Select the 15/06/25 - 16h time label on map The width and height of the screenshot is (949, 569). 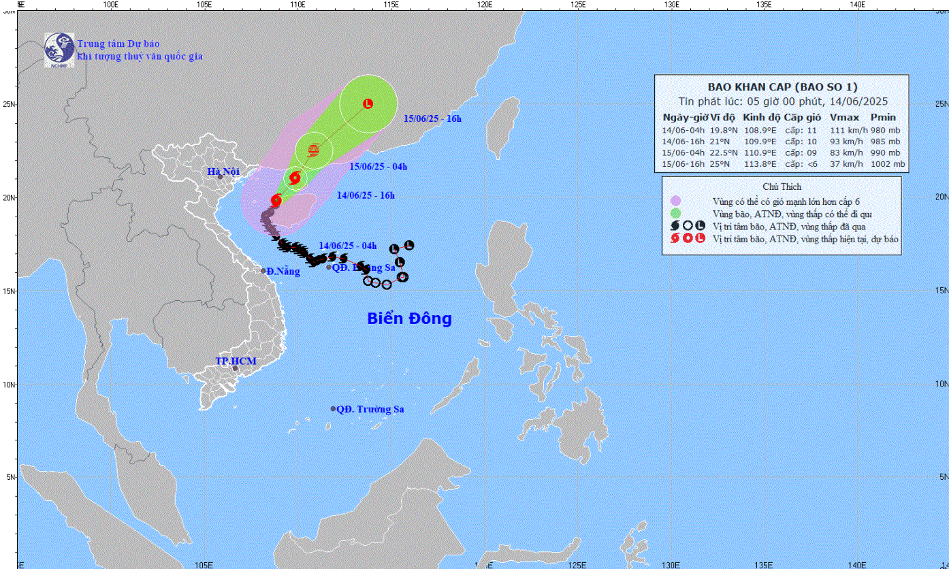[432, 119]
